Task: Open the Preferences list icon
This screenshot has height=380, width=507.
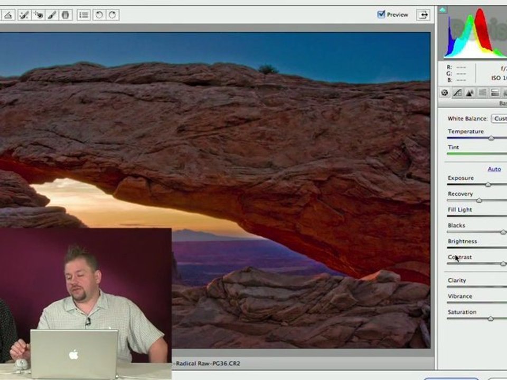Action: pos(84,15)
